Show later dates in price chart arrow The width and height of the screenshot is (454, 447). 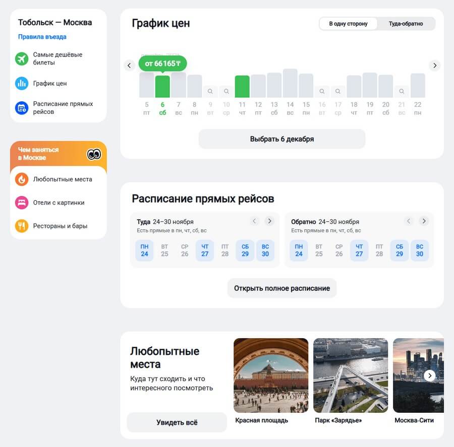435,66
